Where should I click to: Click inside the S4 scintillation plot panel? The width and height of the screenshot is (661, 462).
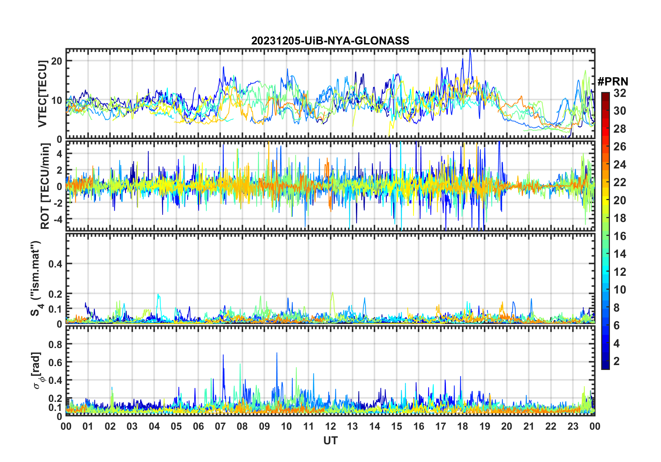point(330,278)
